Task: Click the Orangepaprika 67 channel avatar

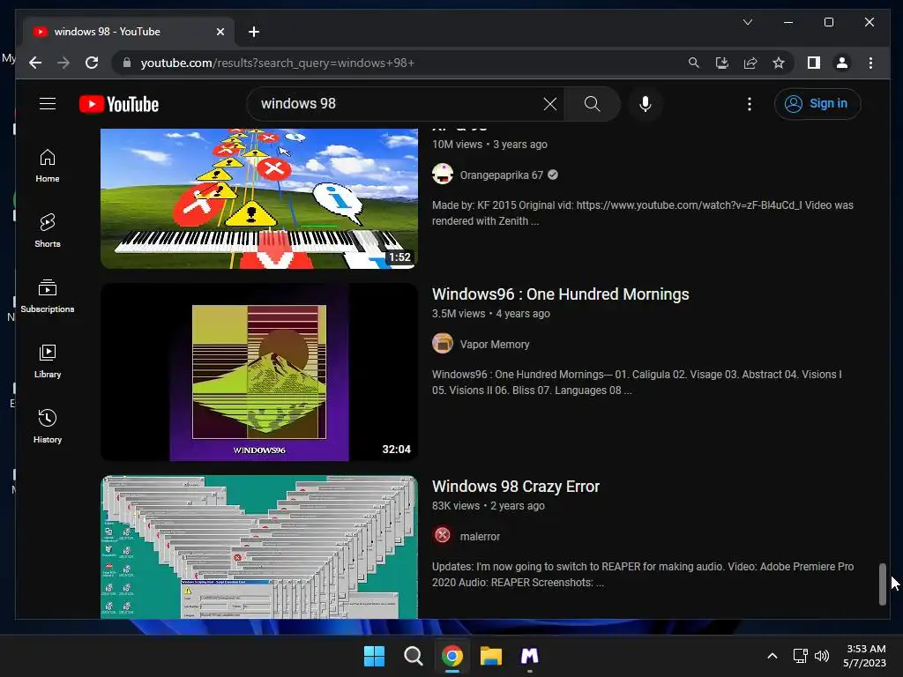Action: tap(443, 174)
